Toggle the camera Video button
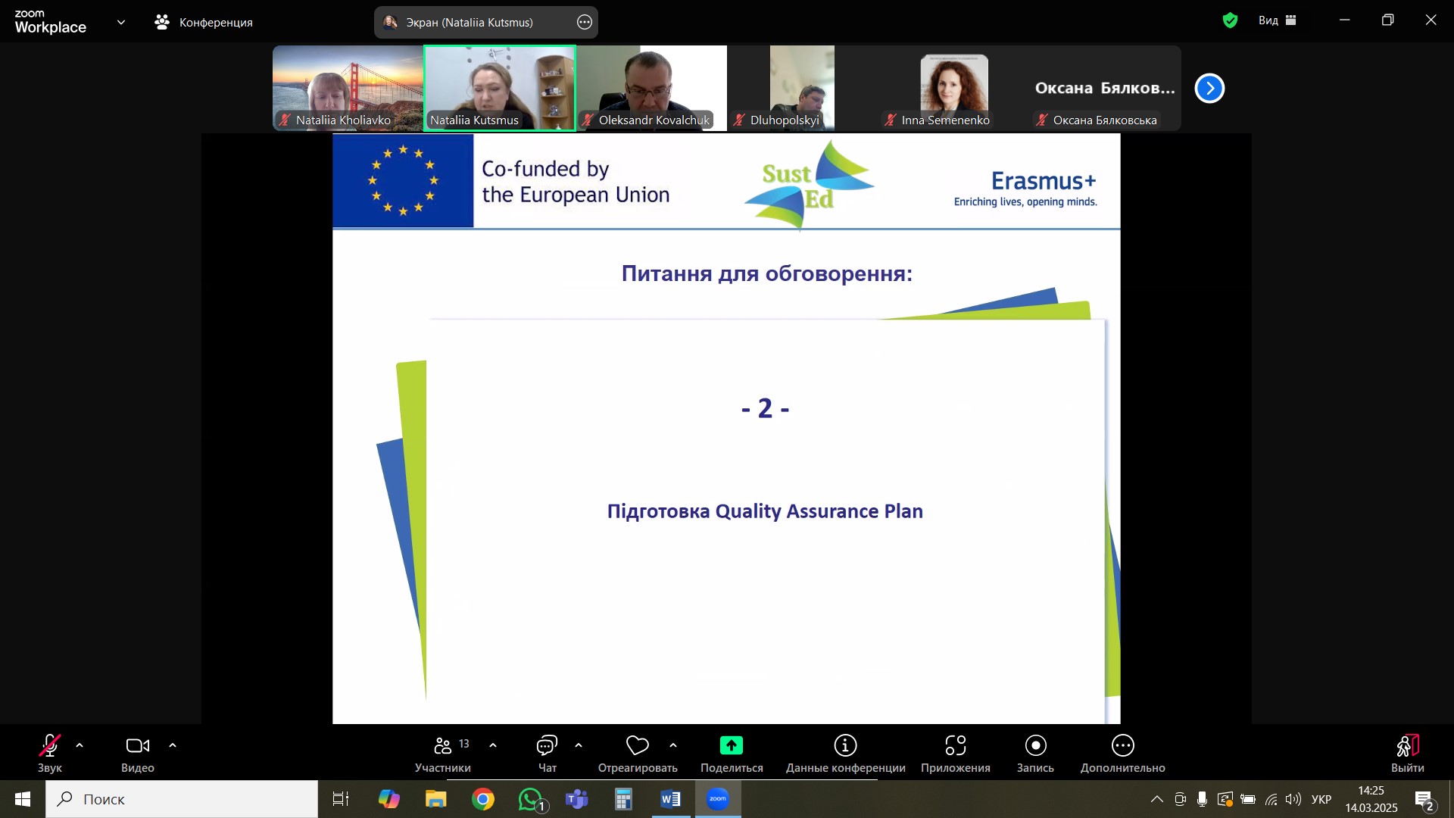Viewport: 1454px width, 818px height. coord(137,746)
